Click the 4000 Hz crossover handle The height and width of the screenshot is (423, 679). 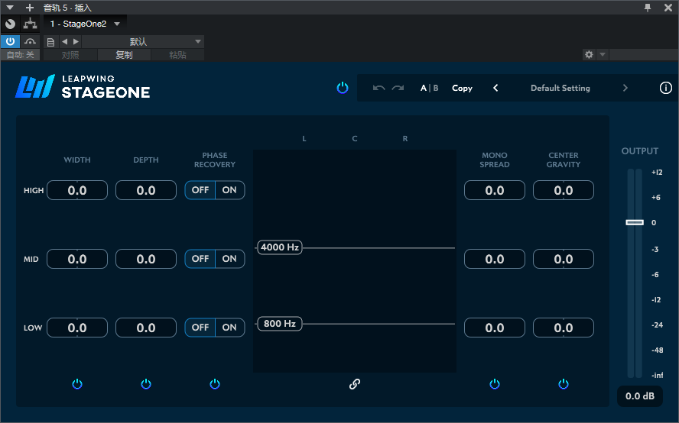[279, 247]
